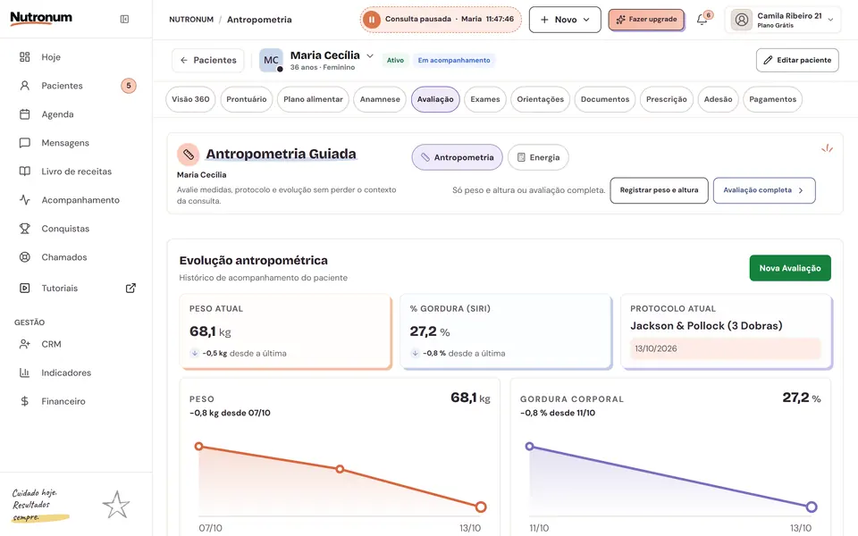This screenshot has width=858, height=536.
Task: Click the % Gordura (Siri) card
Action: 505,331
